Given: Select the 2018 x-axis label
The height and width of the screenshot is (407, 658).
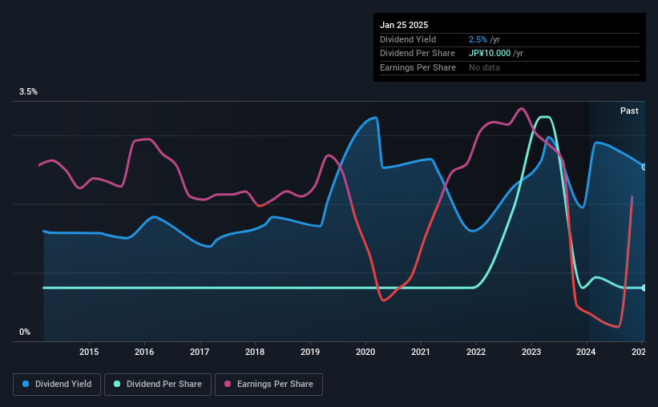Looking at the screenshot, I should (255, 352).
